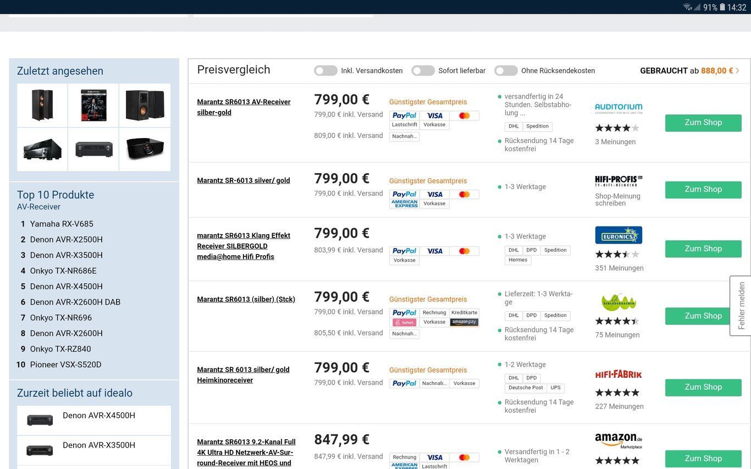Click Auditorium four-star rating
This screenshot has width=751, height=469.
coord(617,128)
